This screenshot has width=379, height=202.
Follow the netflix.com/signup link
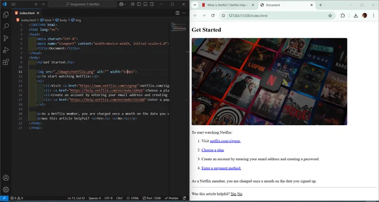coord(225,141)
